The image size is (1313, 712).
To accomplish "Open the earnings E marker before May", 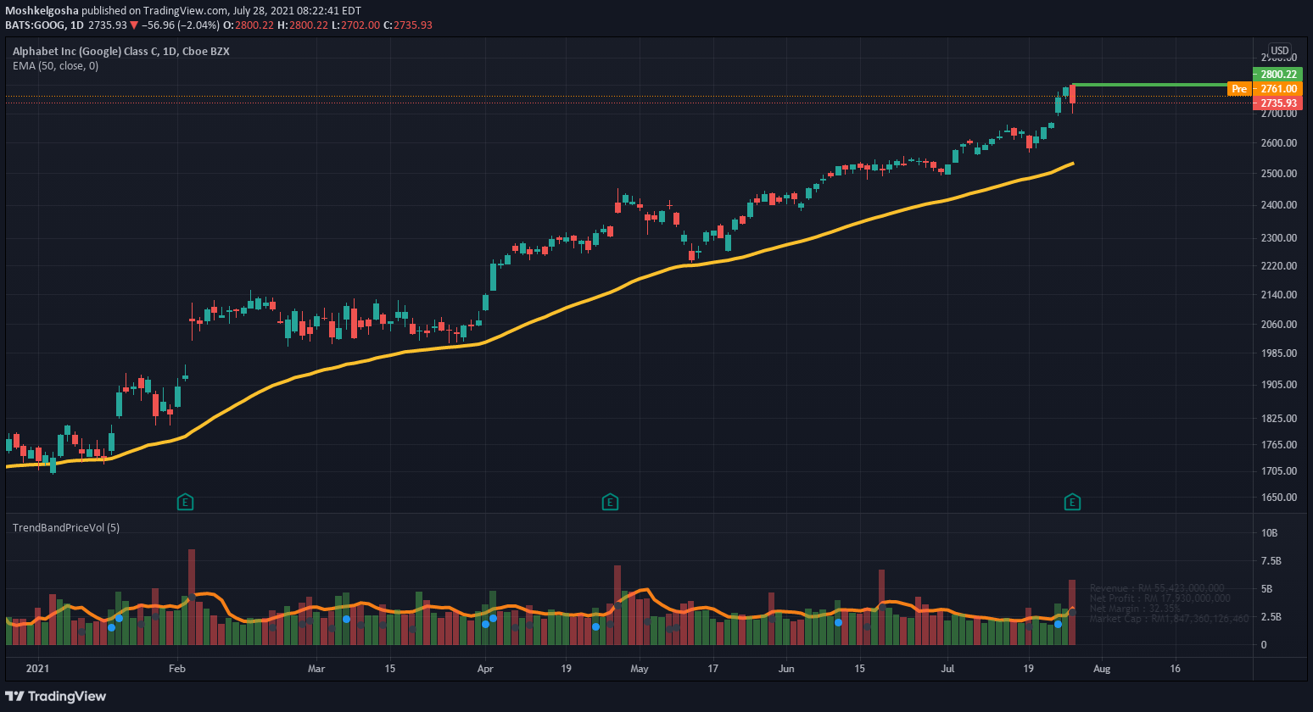I will point(609,503).
